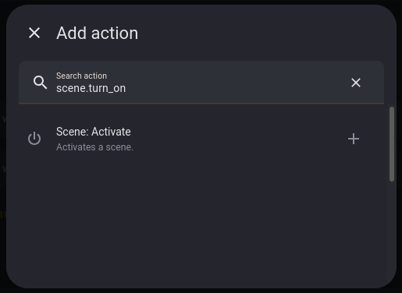Click the 'Add action' dialog heading
The height and width of the screenshot is (293, 402).
click(97, 34)
